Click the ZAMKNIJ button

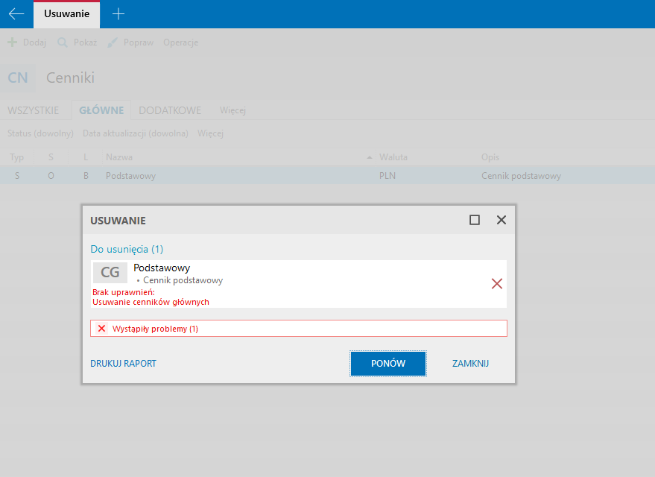(x=470, y=364)
